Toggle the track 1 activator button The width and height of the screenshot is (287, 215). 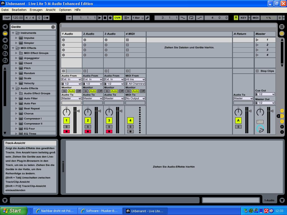[66, 120]
